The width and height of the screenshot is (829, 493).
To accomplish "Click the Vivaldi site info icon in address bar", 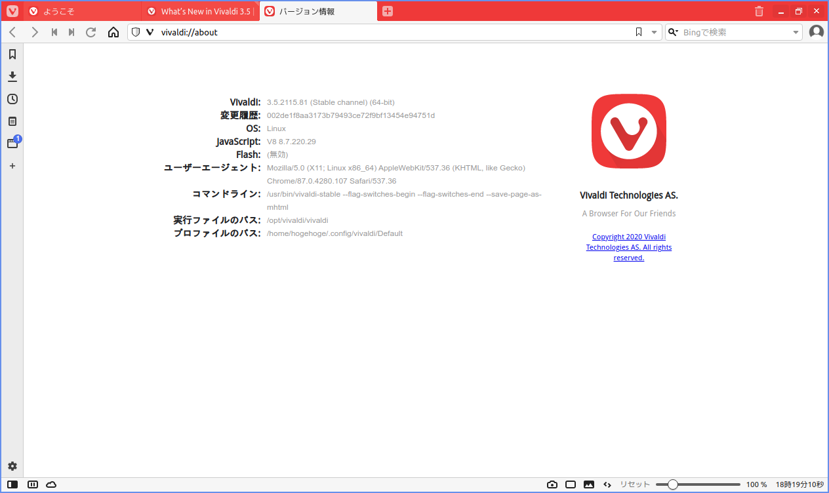I will coord(150,32).
